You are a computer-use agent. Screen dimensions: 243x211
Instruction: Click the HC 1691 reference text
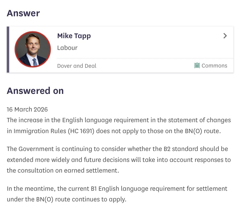point(81,131)
